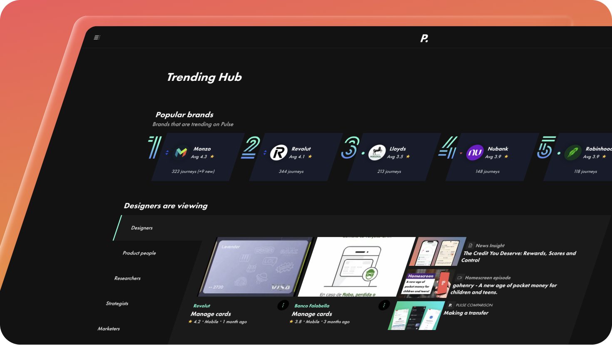Image resolution: width=612 pixels, height=345 pixels.
Task: Open the Banco Falabella illustration thumbnail
Action: point(357,267)
